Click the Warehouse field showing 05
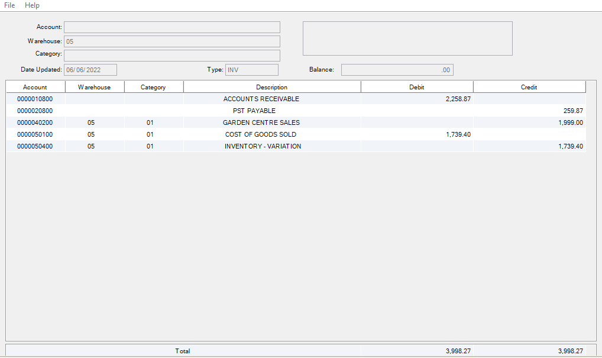The image size is (602, 358). 171,41
